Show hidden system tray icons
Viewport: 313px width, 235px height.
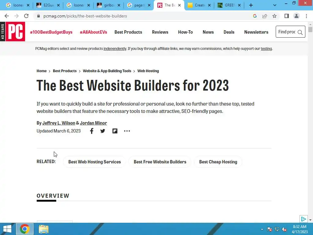(262, 229)
